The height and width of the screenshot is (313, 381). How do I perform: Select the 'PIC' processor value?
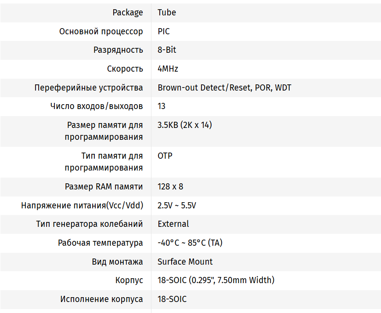coord(164,31)
